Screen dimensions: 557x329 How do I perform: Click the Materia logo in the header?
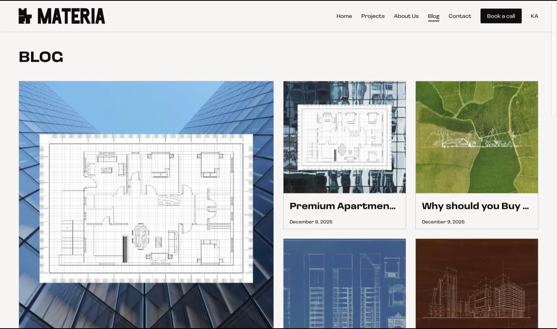coord(62,16)
